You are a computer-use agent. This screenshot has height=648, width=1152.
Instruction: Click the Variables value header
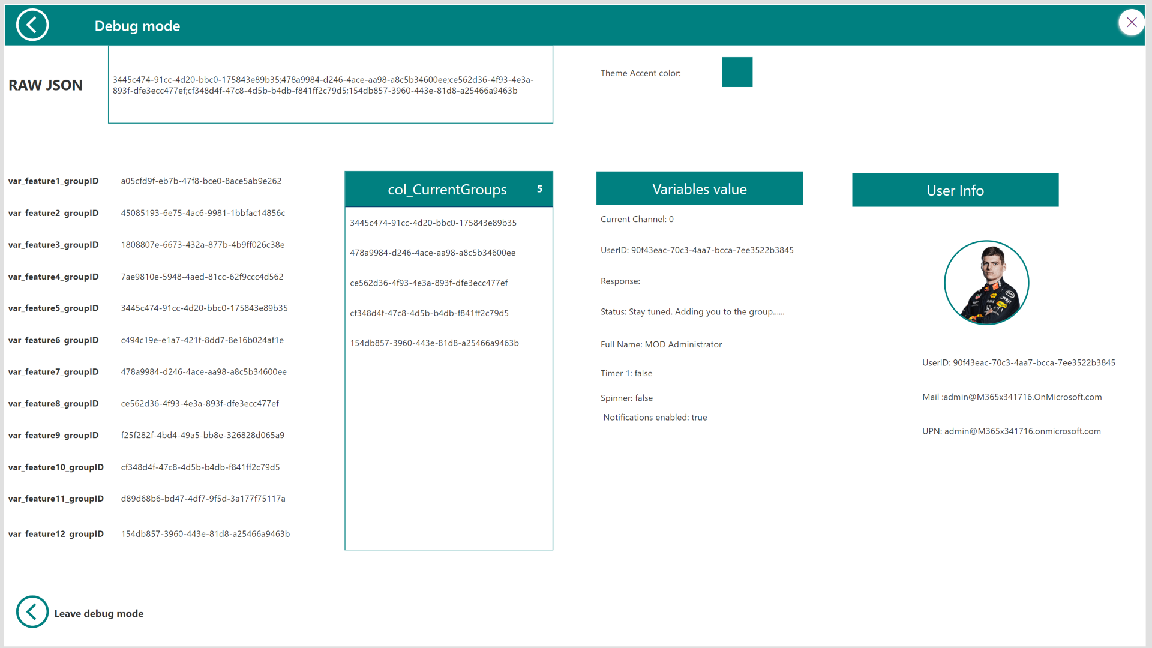(x=699, y=189)
